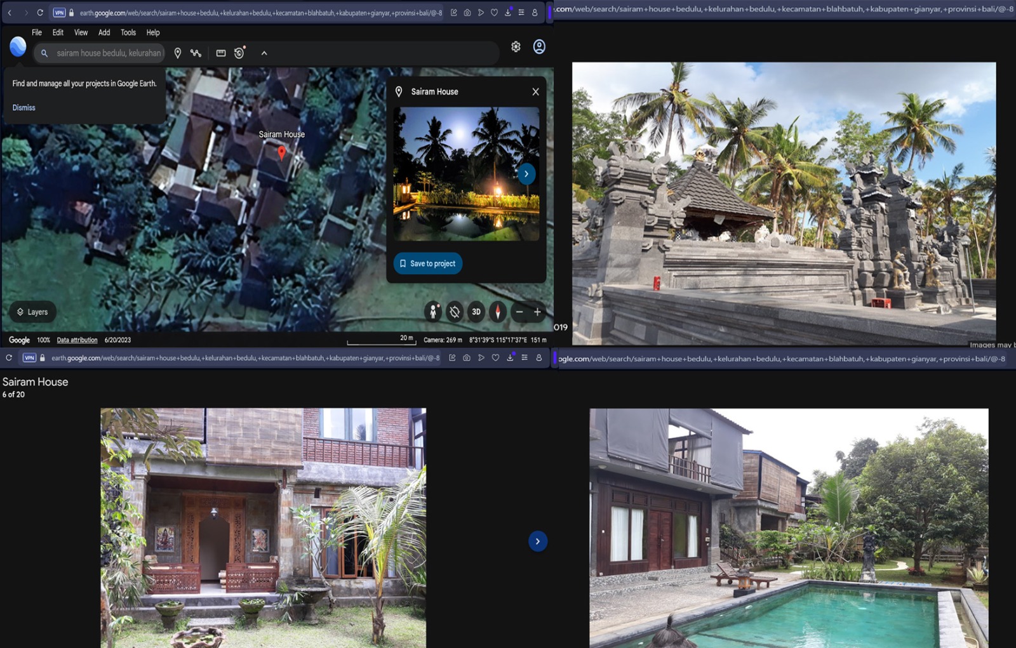Open Google Earth settings gear
The image size is (1016, 648).
(x=516, y=47)
